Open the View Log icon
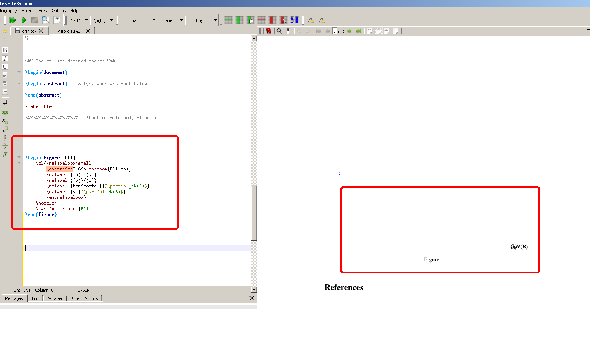Viewport: 590px width, 342px height. click(x=57, y=20)
